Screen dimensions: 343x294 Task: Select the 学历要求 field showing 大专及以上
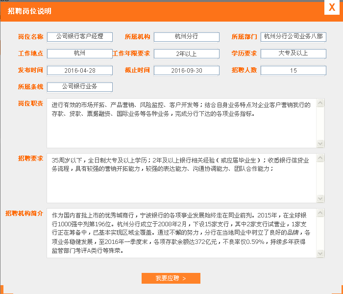293,53
